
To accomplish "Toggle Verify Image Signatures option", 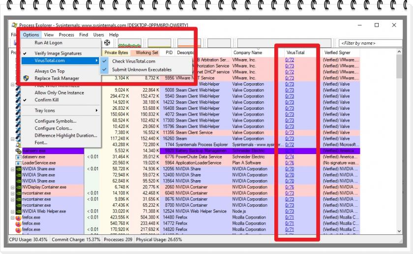I will pos(58,53).
